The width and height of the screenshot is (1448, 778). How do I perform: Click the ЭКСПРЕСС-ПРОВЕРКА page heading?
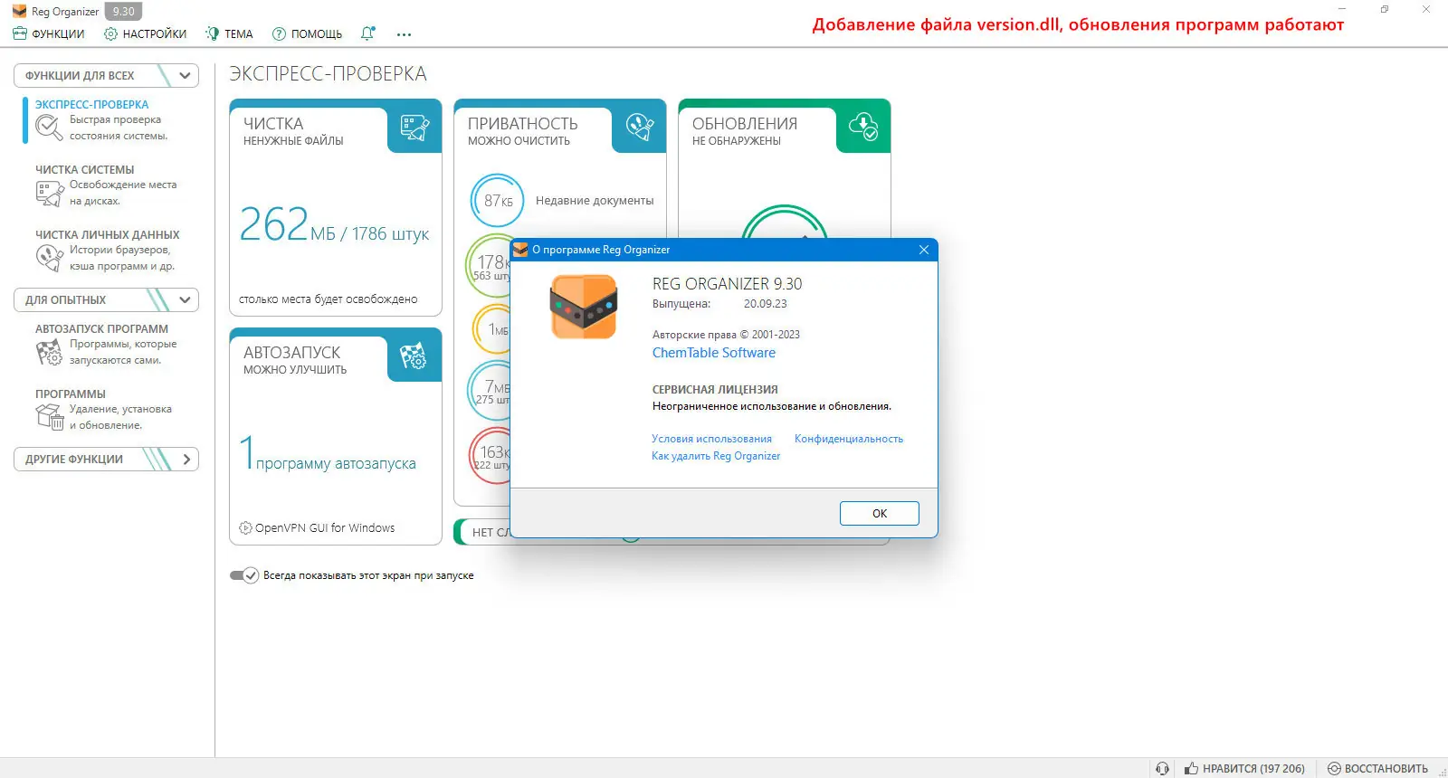click(328, 73)
